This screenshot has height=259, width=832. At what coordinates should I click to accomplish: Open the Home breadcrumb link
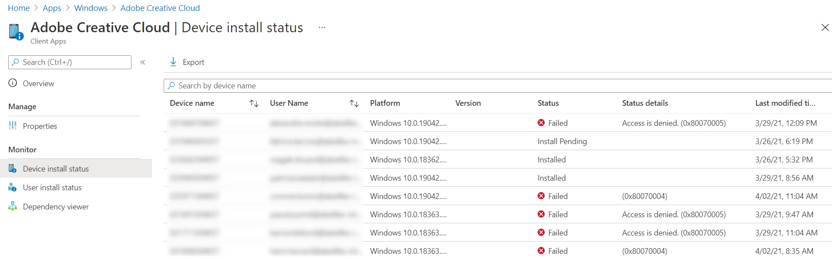pyautogui.click(x=19, y=8)
